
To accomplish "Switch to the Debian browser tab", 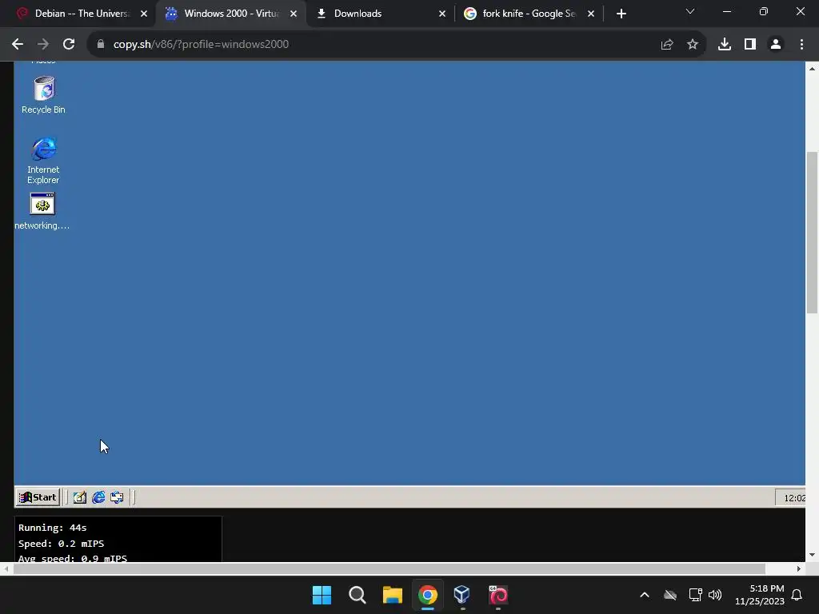I will (81, 14).
